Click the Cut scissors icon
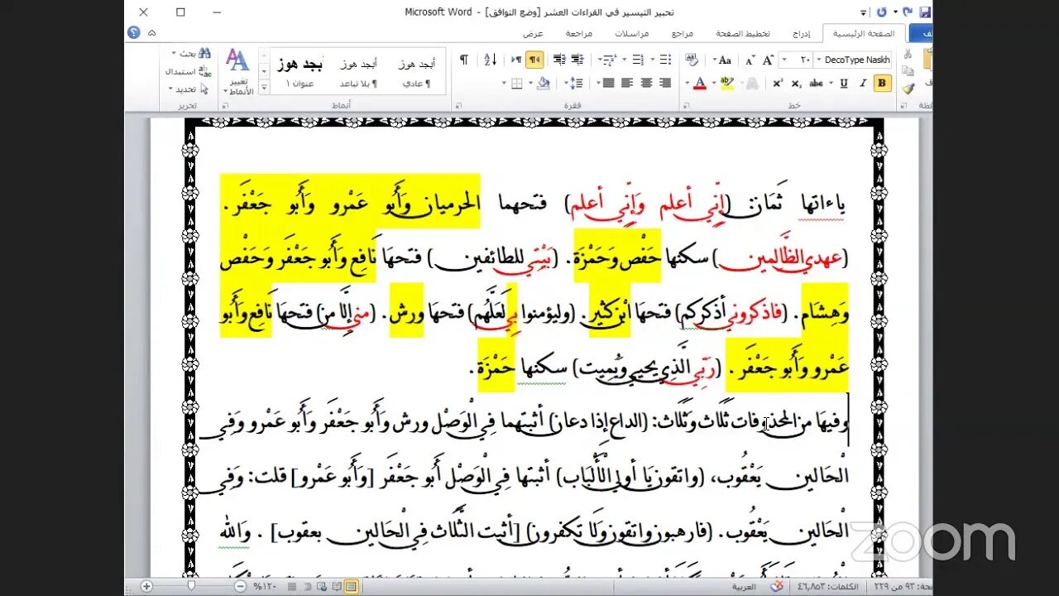The height and width of the screenshot is (596, 1059). [x=908, y=53]
